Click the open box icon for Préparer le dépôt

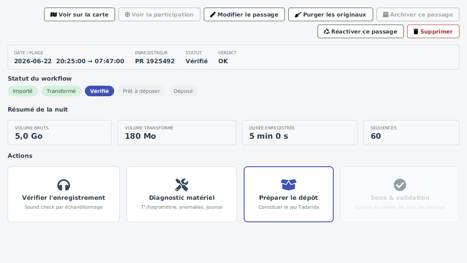pyautogui.click(x=289, y=185)
